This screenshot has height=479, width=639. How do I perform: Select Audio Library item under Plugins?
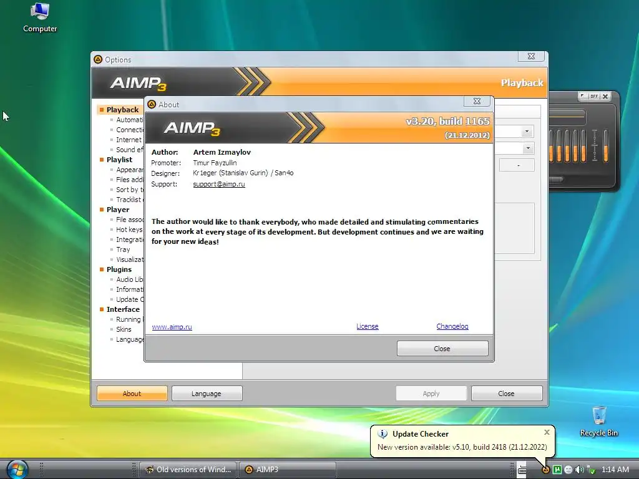pyautogui.click(x=130, y=279)
